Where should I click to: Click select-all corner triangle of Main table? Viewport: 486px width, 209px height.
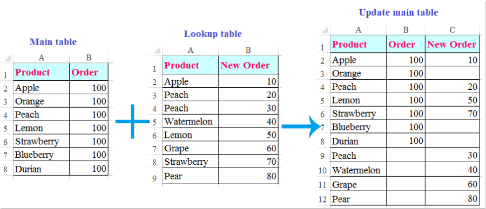pos(8,58)
